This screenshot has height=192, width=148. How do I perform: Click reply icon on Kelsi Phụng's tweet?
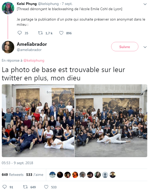coord(19,33)
